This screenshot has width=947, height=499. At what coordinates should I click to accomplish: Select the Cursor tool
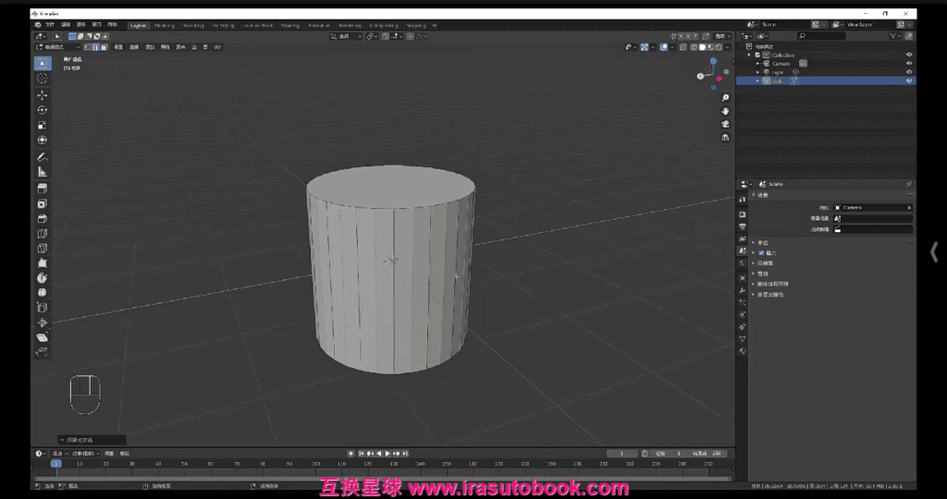coord(43,79)
